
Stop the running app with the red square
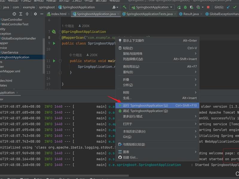click(x=208, y=7)
